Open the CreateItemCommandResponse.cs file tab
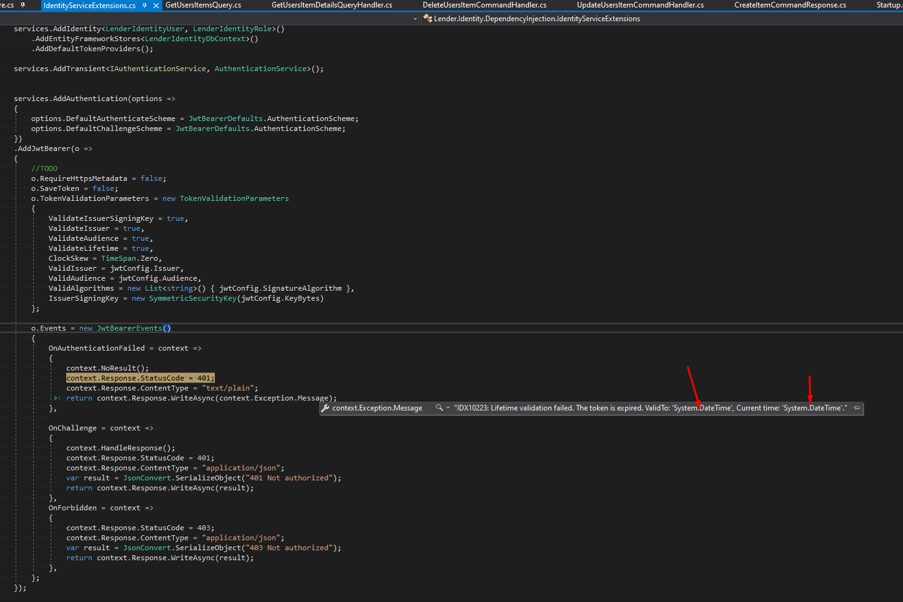 [x=790, y=5]
